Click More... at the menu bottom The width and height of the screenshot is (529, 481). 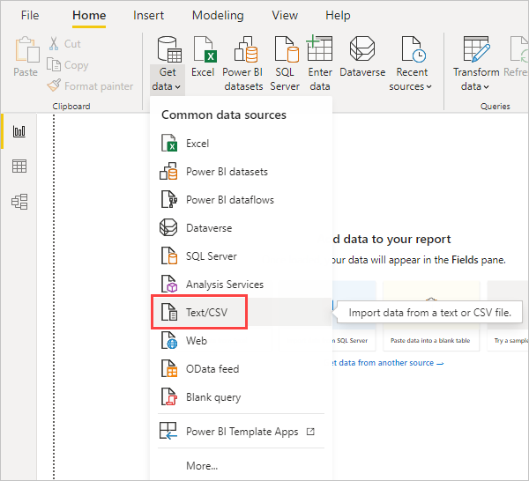[x=202, y=466]
